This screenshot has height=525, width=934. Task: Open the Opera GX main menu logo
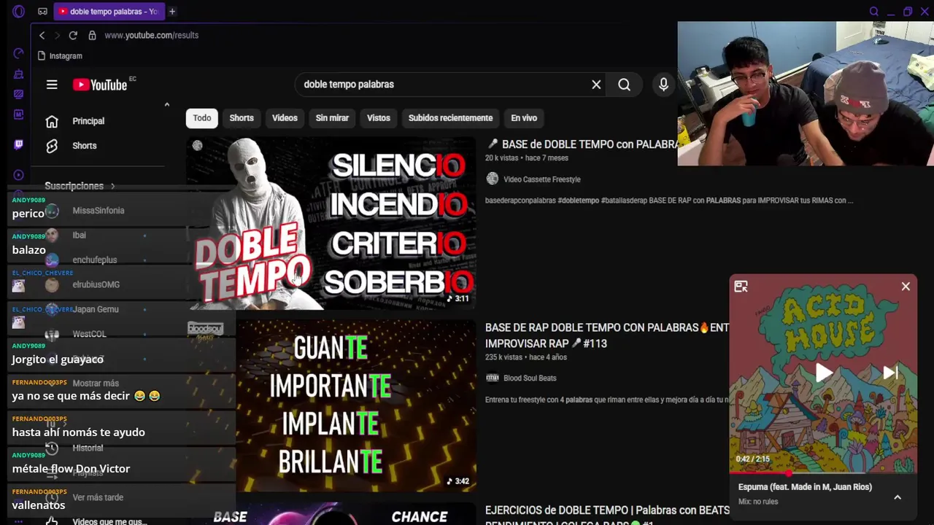(19, 12)
